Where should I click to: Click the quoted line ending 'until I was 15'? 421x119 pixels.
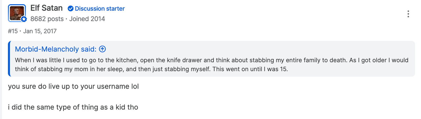coord(151,69)
